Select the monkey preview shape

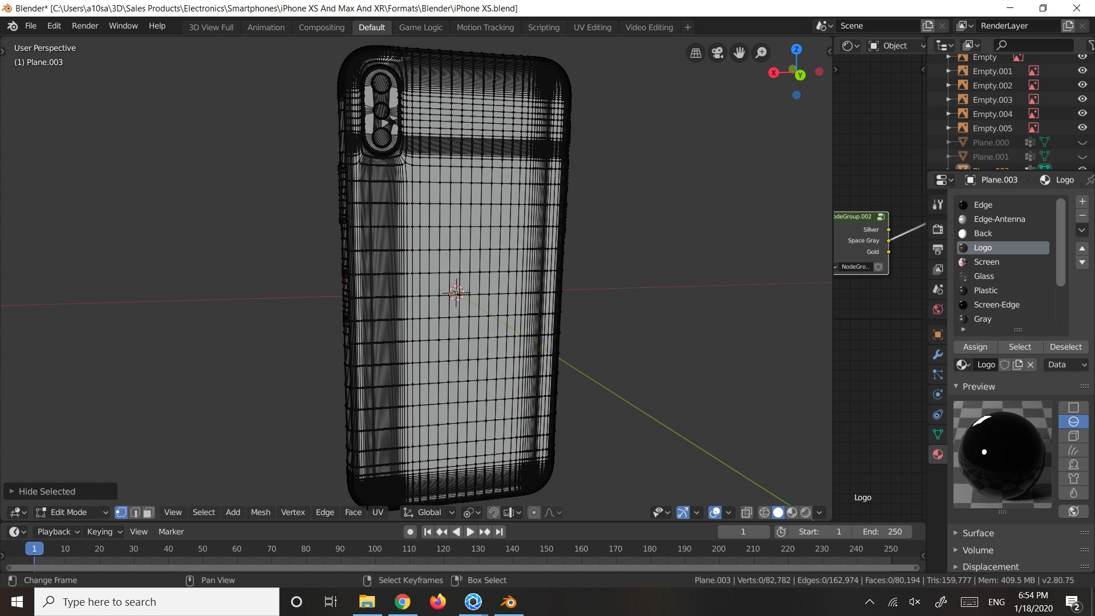click(1073, 465)
